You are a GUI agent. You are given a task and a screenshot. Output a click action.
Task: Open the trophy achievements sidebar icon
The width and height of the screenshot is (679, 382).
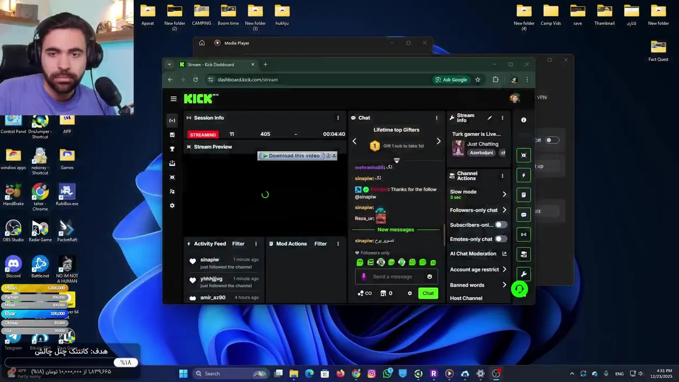click(x=172, y=149)
